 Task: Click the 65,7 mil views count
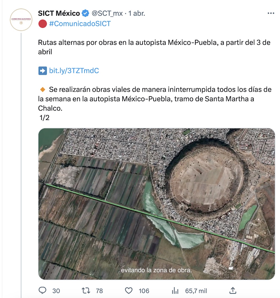pos(195,291)
